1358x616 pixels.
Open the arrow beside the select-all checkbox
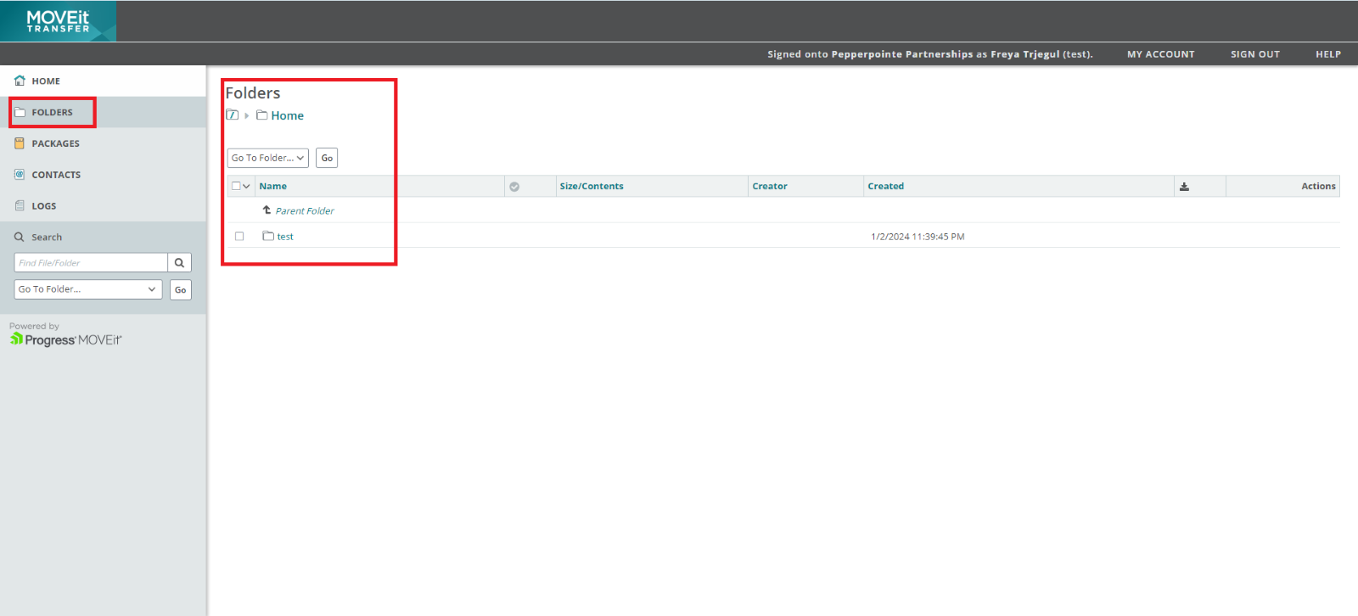(247, 186)
